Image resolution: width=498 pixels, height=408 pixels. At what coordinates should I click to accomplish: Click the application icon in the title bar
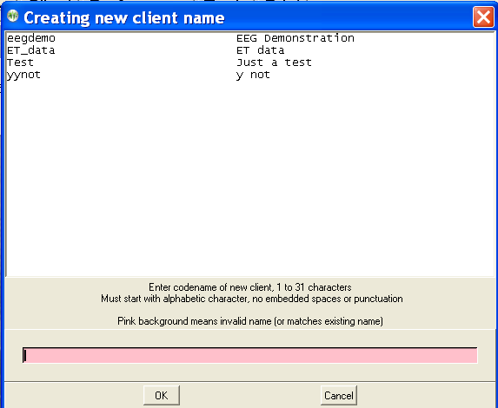(x=13, y=16)
